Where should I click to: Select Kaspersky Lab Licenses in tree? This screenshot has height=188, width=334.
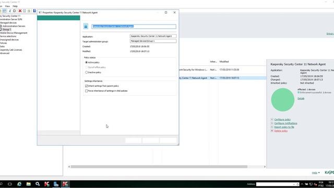(11, 50)
